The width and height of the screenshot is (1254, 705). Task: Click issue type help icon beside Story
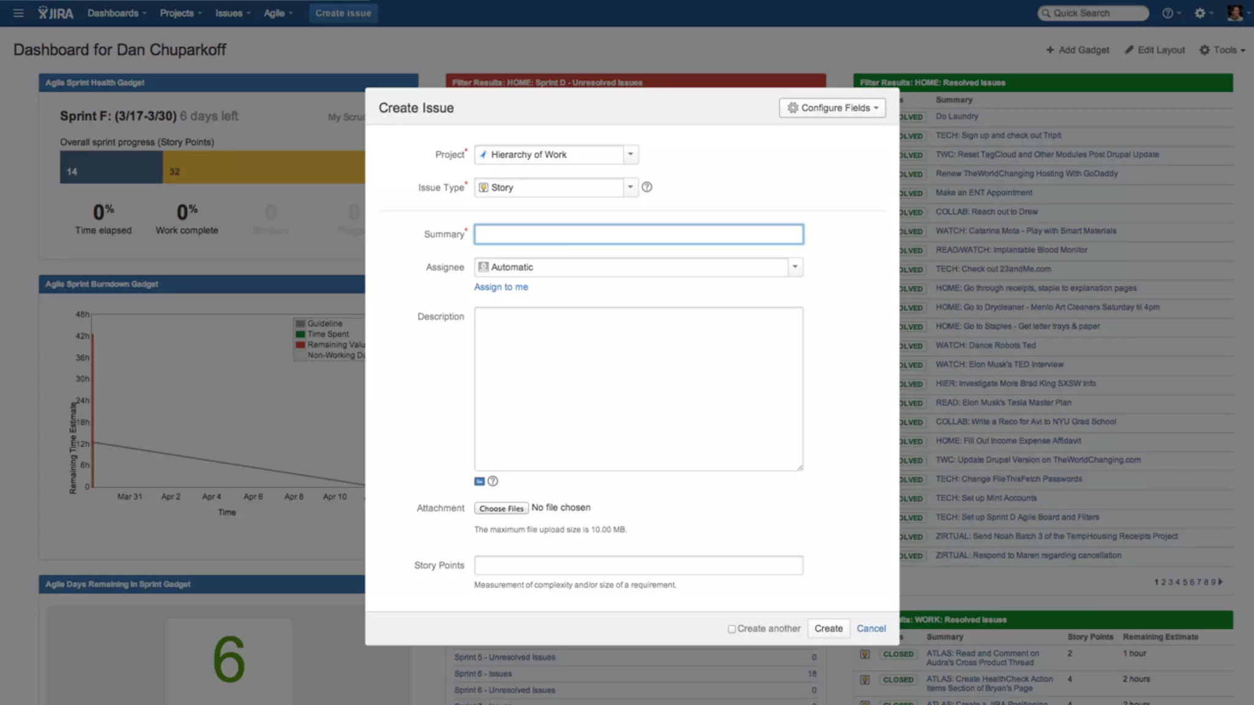click(647, 187)
